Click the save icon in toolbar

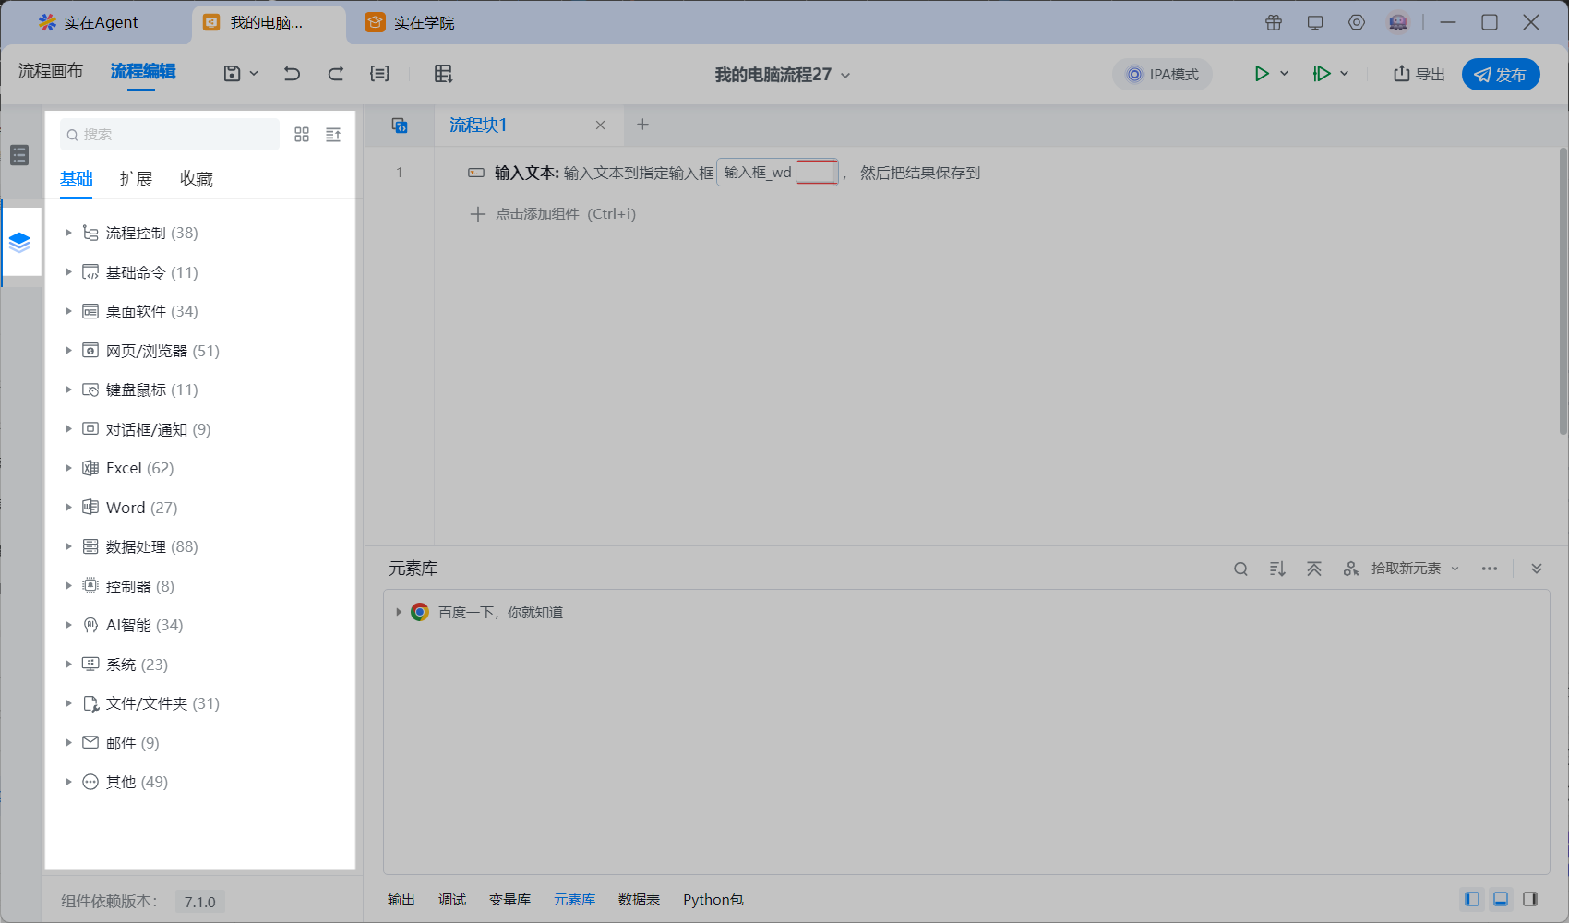tap(233, 74)
